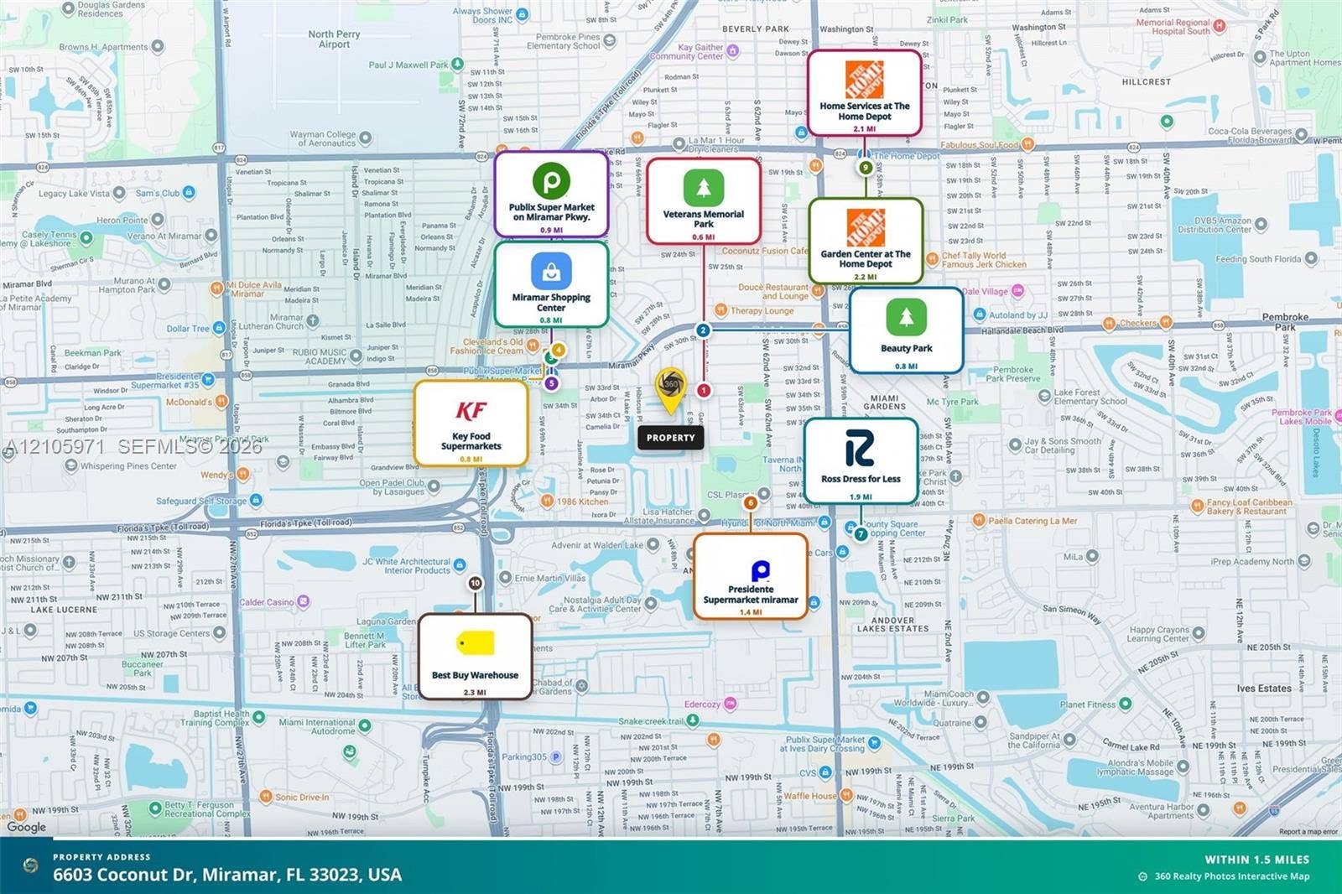This screenshot has width=1342, height=894.
Task: Select numbered map marker 10
Action: 475,583
